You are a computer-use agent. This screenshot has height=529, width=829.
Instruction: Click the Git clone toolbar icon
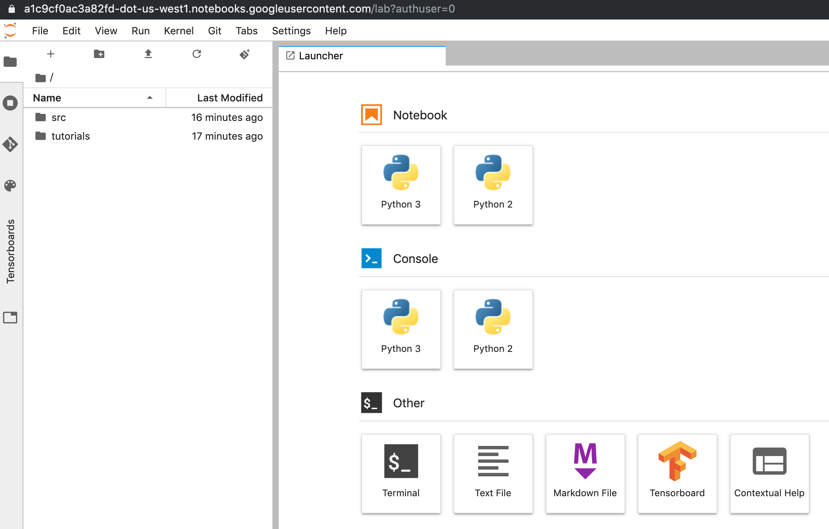[245, 54]
